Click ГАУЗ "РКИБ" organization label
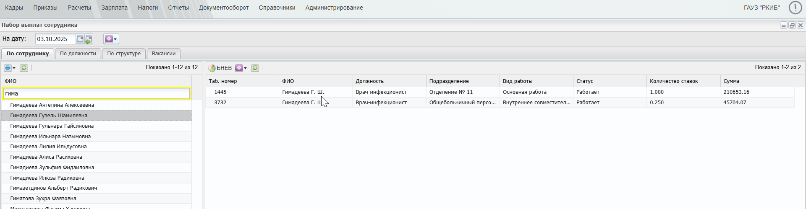 point(762,8)
